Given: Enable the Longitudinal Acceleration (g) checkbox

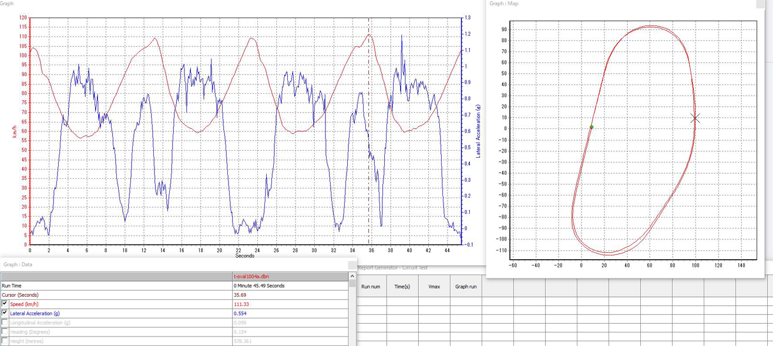Looking at the screenshot, I should (5, 323).
